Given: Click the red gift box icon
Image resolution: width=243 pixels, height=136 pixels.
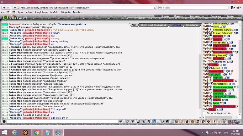Looking at the screenshot, I should [x=208, y=121].
